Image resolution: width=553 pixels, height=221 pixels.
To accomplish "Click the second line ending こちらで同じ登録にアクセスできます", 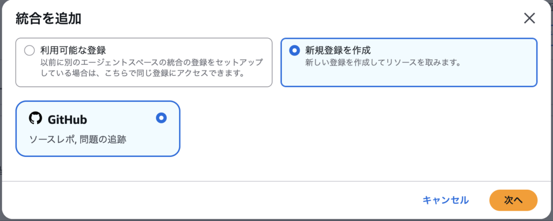I will point(141,73).
